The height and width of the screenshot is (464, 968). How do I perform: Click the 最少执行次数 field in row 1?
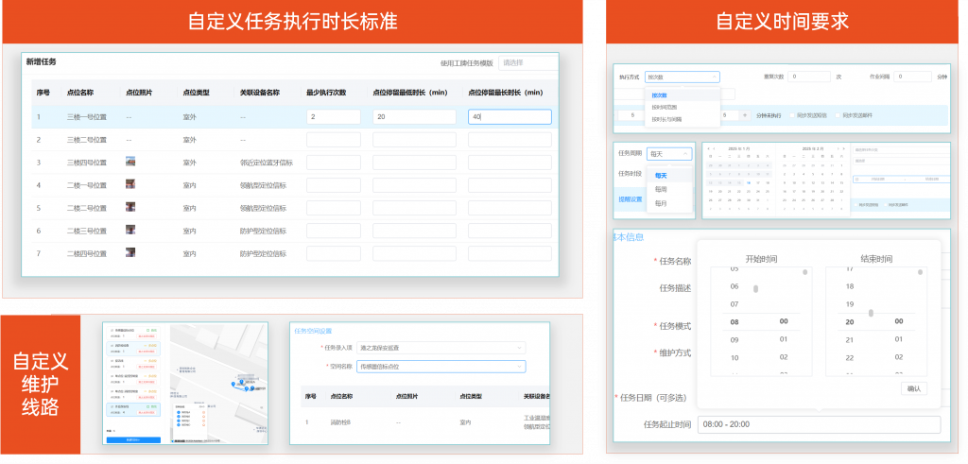click(333, 117)
